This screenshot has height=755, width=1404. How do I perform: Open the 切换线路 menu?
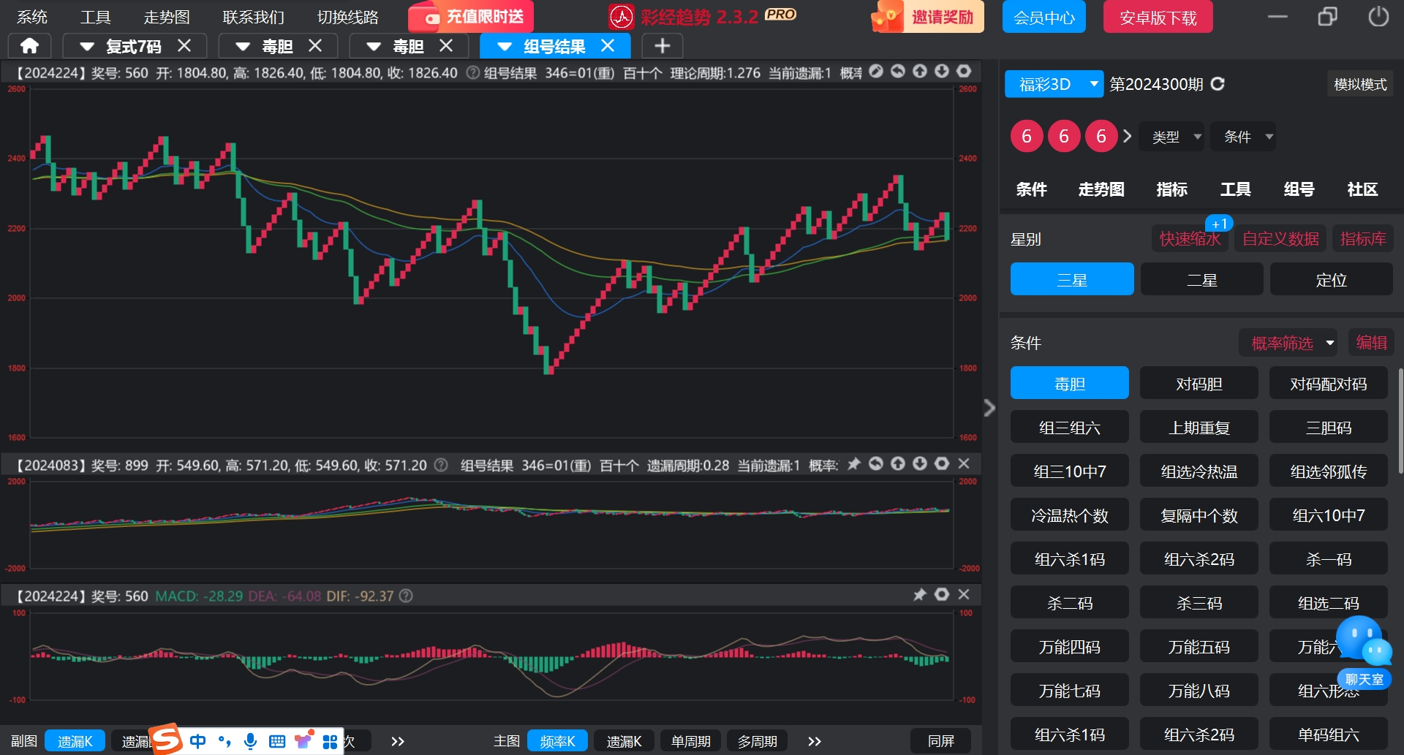(x=348, y=17)
